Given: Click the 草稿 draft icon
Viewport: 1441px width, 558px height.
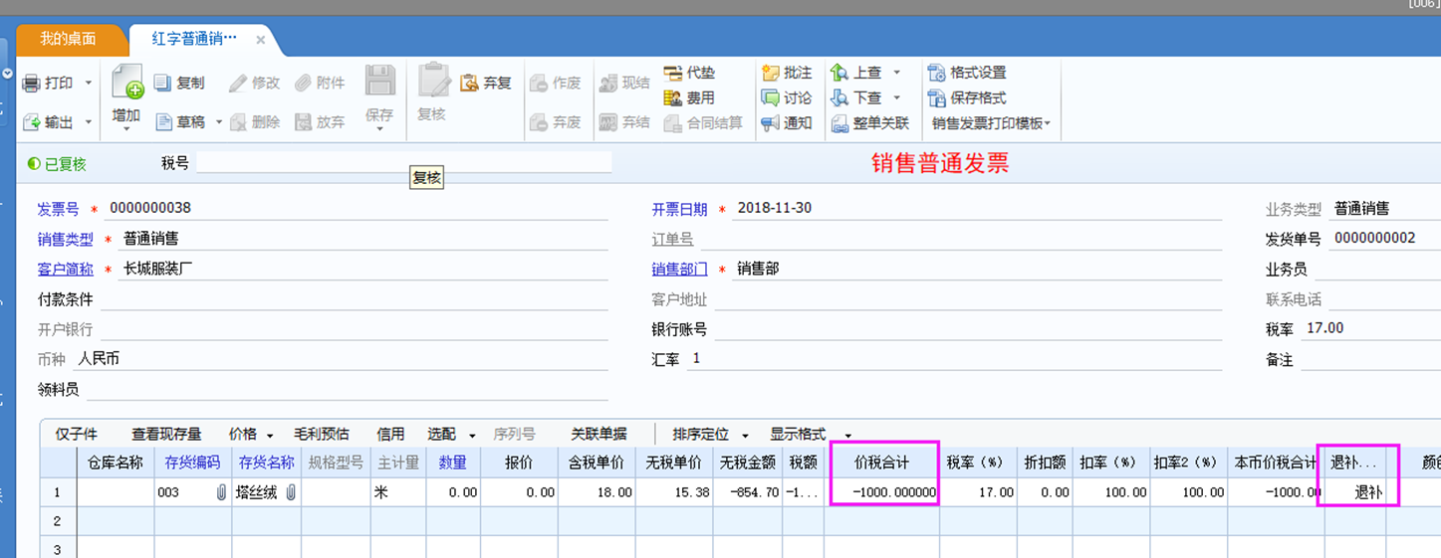Looking at the screenshot, I should pyautogui.click(x=163, y=122).
